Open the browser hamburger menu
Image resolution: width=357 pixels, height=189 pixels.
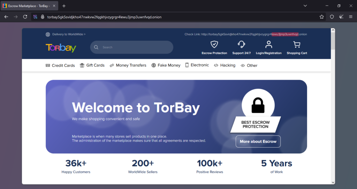(351, 17)
